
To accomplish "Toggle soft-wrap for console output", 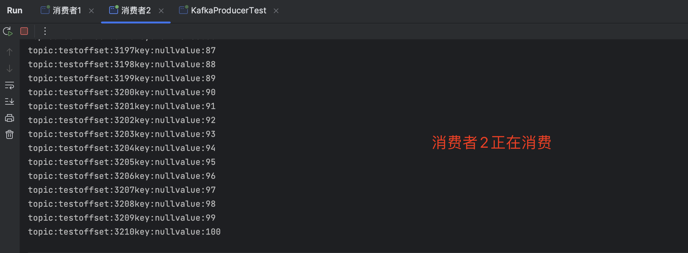I will click(10, 85).
